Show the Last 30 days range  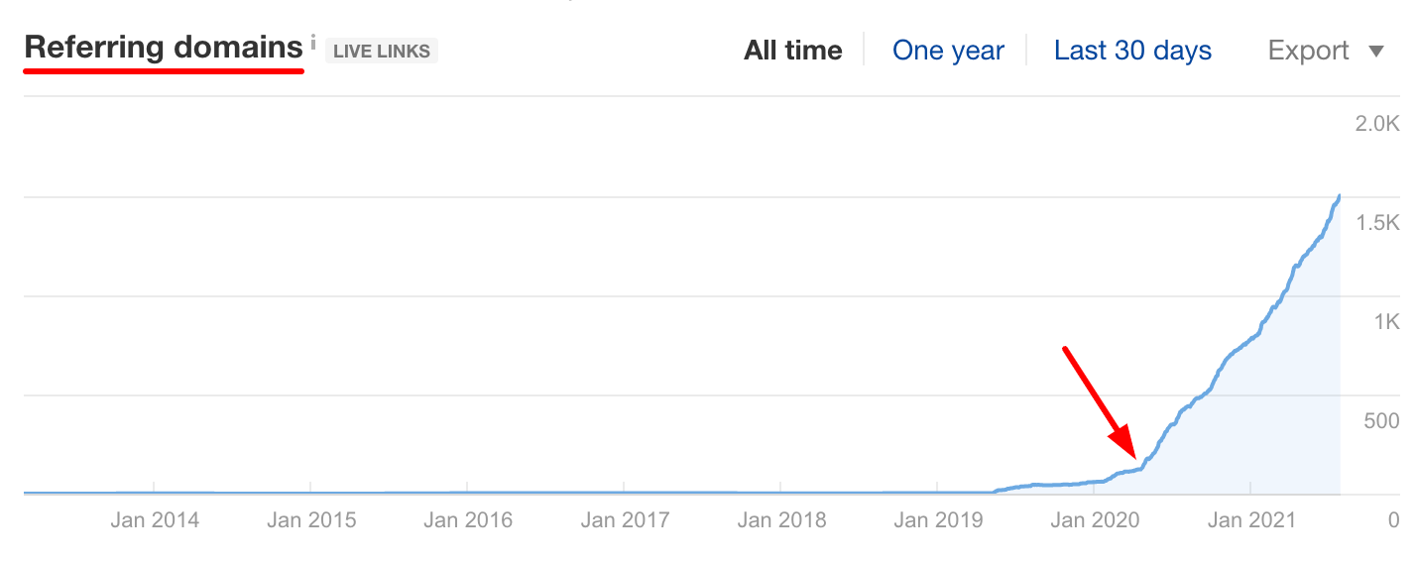pos(1132,51)
